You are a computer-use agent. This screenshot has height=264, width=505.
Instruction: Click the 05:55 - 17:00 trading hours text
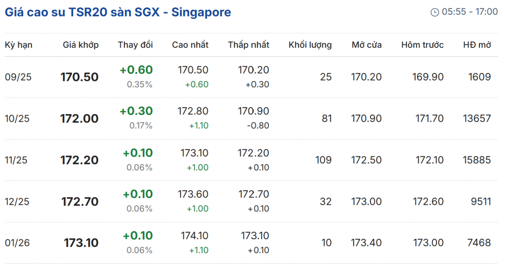470,12
